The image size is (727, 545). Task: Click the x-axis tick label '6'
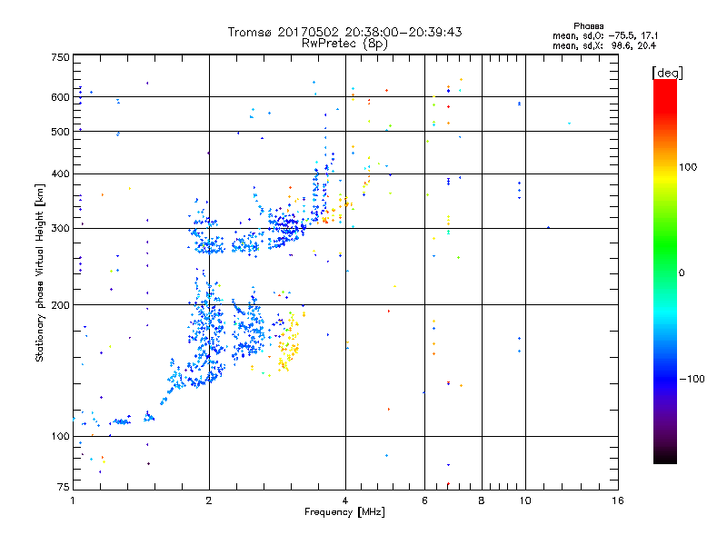[424, 500]
